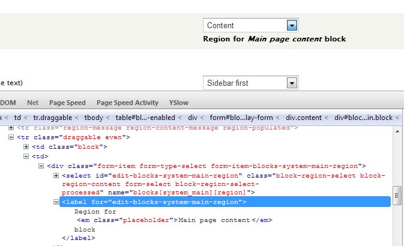Click the HTML panel scroll up arrow
The height and width of the screenshot is (246, 404).
coord(397,131)
